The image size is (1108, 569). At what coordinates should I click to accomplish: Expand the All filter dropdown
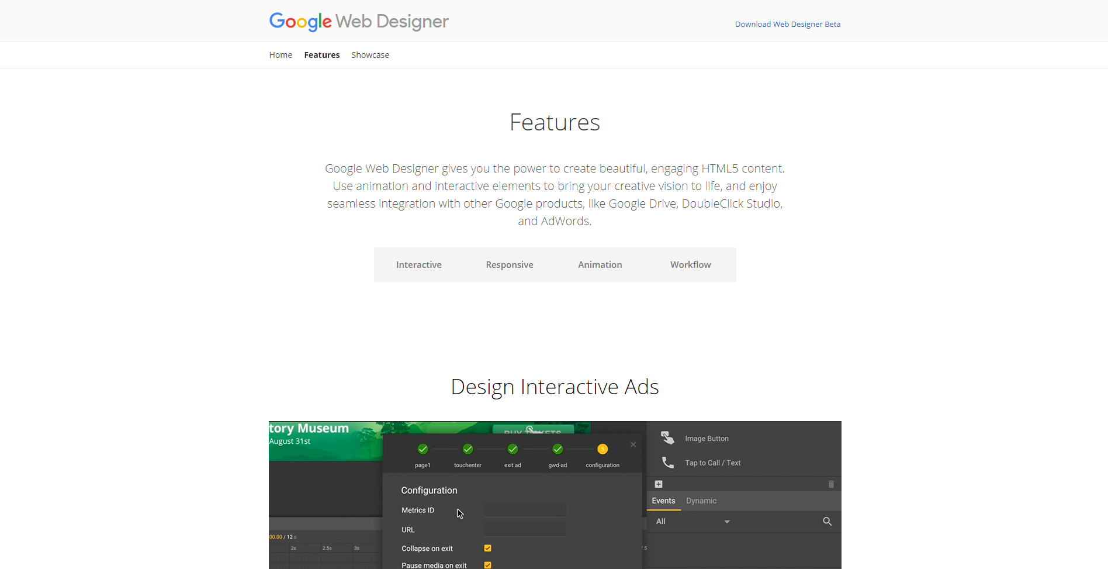tap(693, 521)
